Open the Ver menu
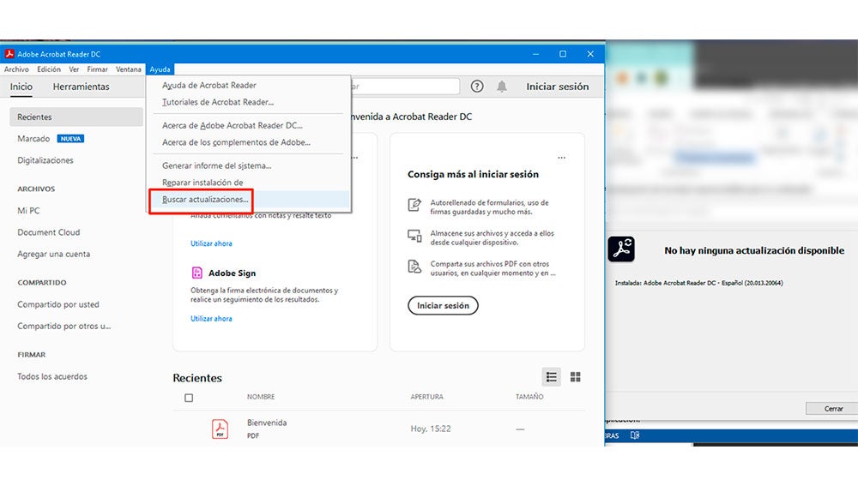 (74, 69)
